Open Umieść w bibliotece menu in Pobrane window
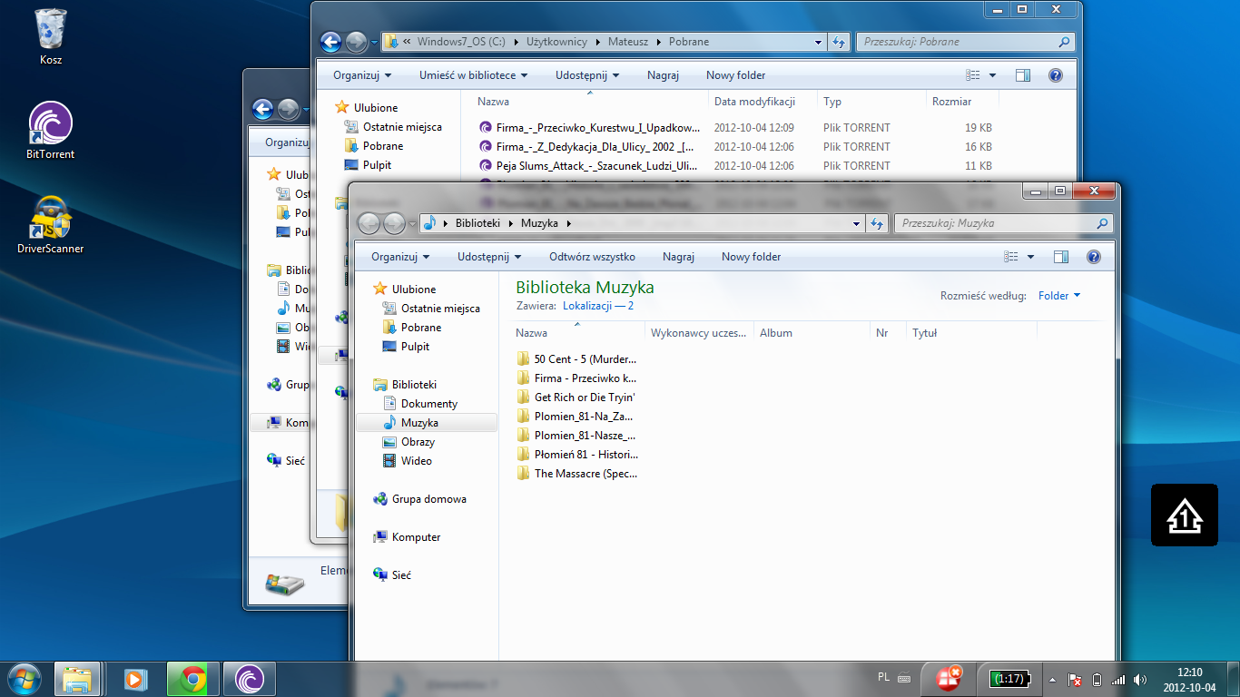 [x=474, y=75]
